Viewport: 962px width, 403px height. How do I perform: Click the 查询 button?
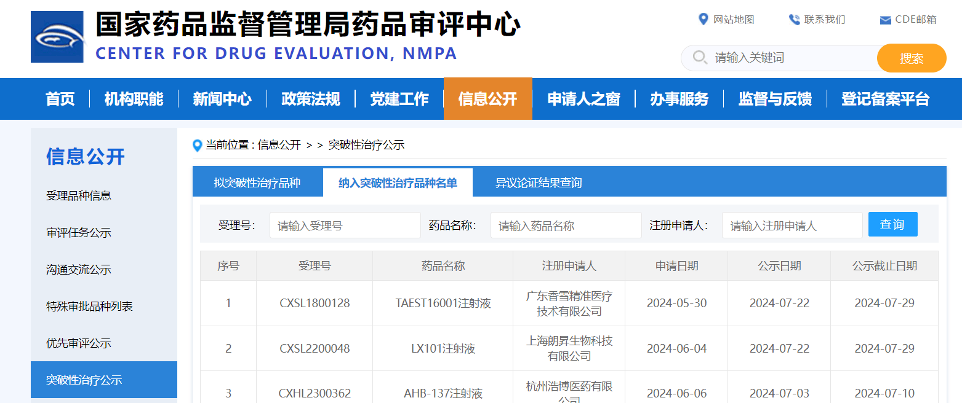[x=892, y=224]
